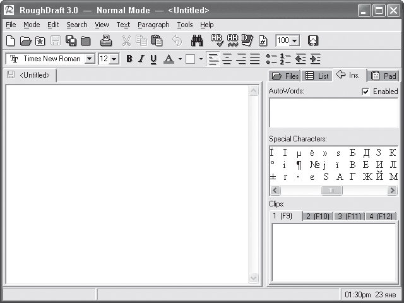Select the 2 (F10) clips tab
Image resolution: width=404 pixels, height=303 pixels.
pos(318,216)
